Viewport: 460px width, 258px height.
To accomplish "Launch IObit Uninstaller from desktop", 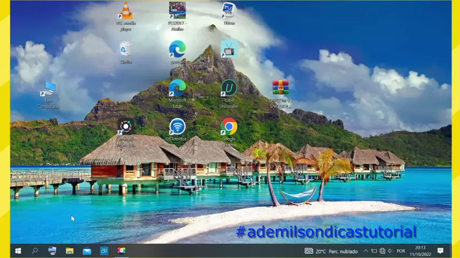I will 229,88.
